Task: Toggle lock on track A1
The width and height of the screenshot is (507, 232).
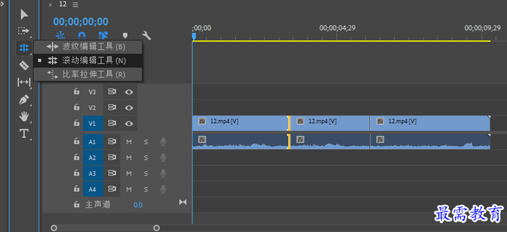Action: (x=77, y=141)
